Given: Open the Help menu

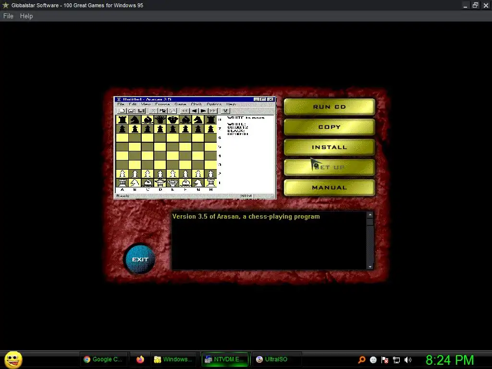Looking at the screenshot, I should 26,16.
